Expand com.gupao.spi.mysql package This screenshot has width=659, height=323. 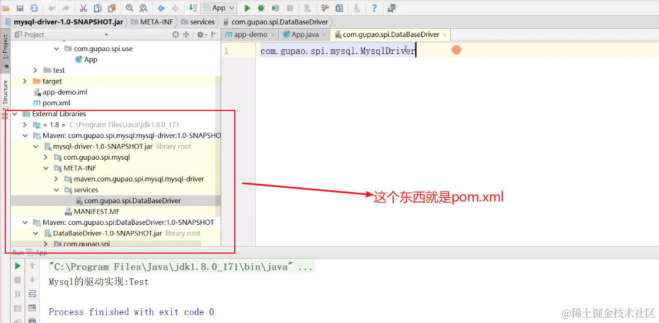(46, 157)
